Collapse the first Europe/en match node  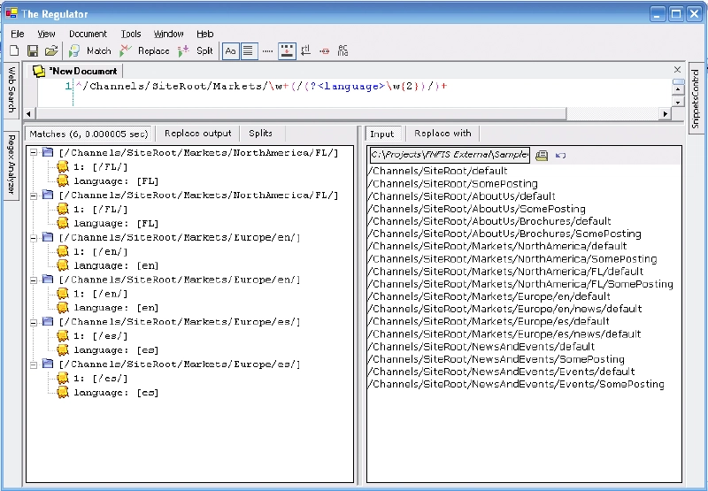(34, 237)
